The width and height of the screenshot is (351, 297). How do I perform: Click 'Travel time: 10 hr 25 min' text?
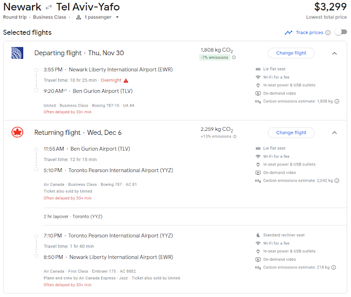pos(70,80)
